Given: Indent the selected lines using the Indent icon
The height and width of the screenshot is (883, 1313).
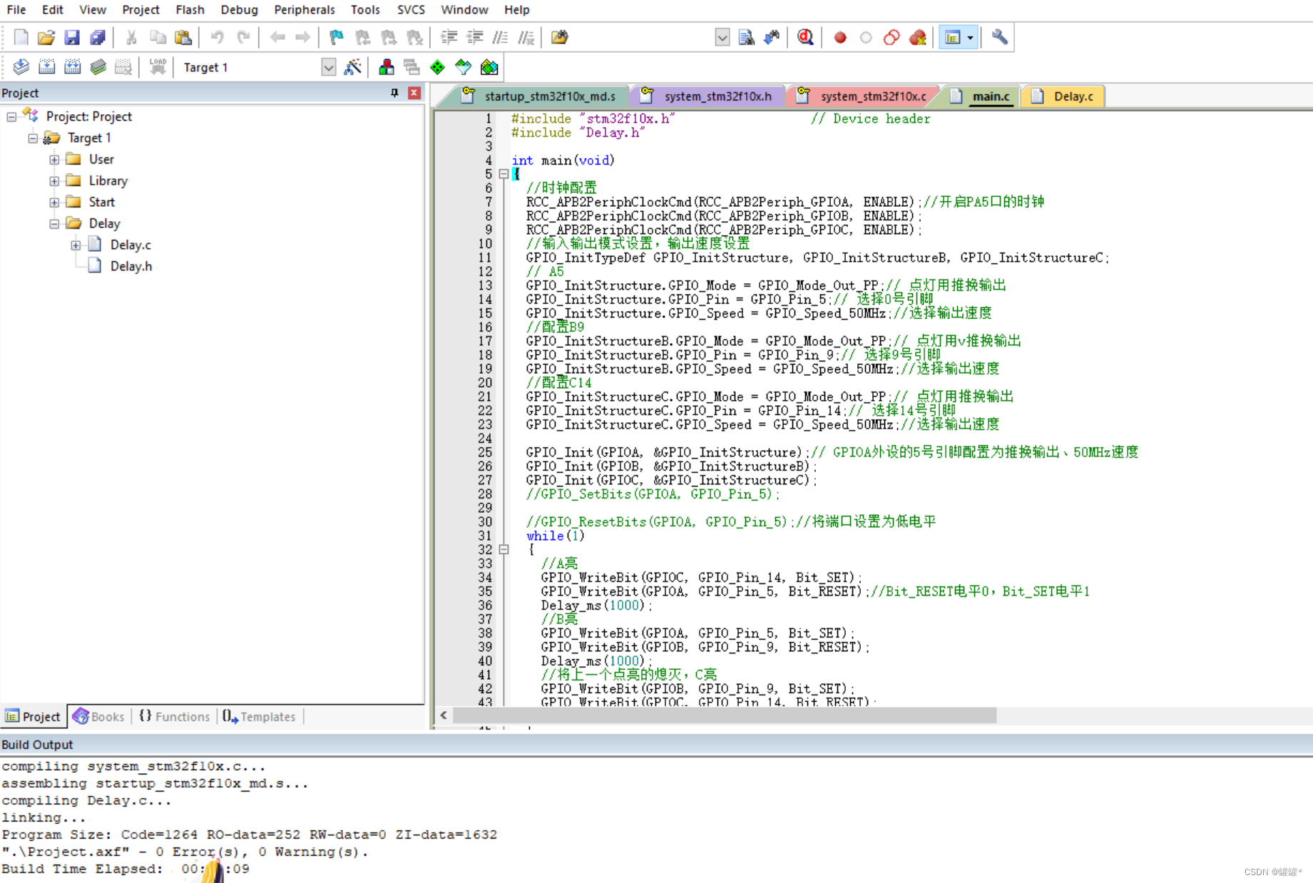Looking at the screenshot, I should pos(449,37).
